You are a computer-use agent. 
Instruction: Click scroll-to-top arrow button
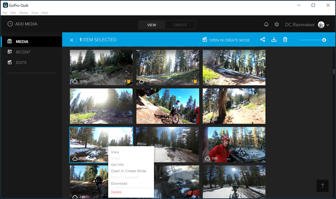coord(323,185)
